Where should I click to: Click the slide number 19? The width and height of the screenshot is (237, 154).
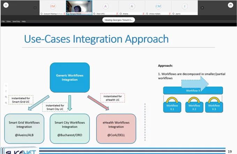(x=230, y=152)
